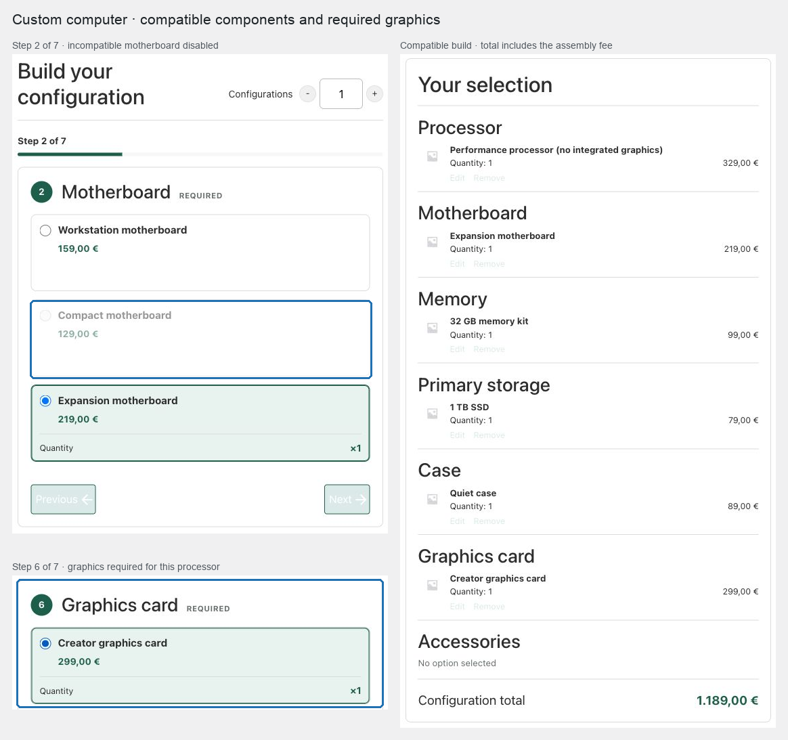
Task: Edit the Quiet case selection
Action: click(x=458, y=521)
